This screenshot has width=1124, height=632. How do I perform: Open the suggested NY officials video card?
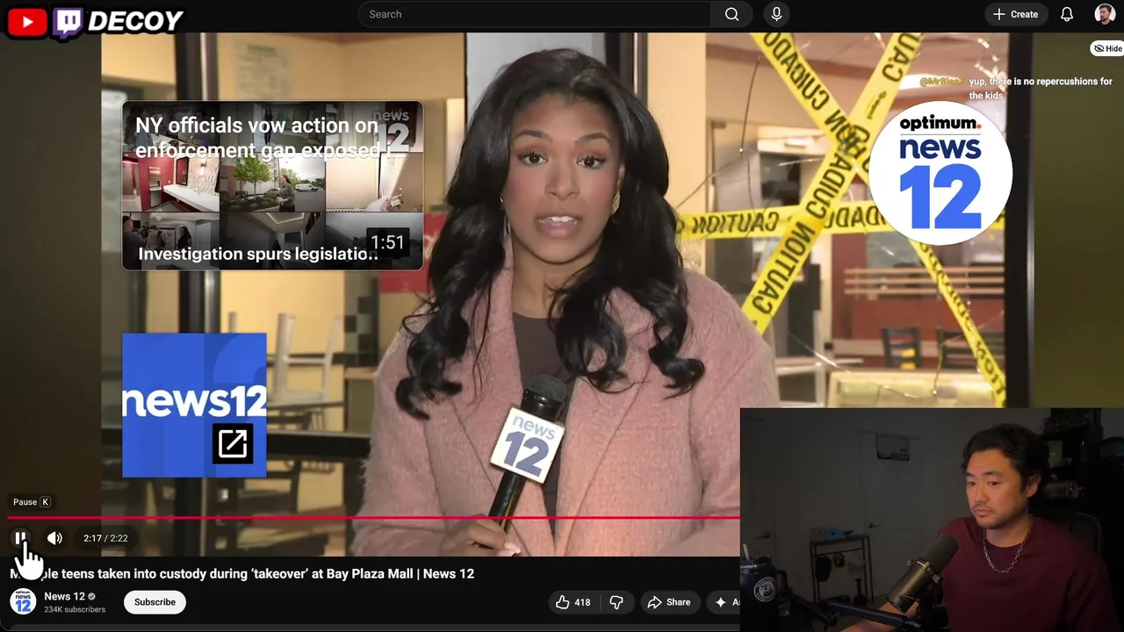(272, 185)
